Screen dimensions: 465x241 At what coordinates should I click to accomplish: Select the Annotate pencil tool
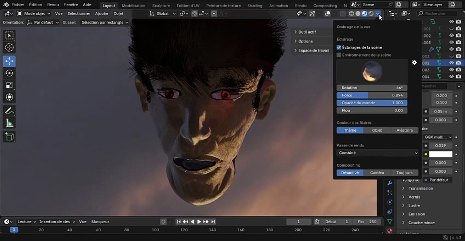(9, 111)
